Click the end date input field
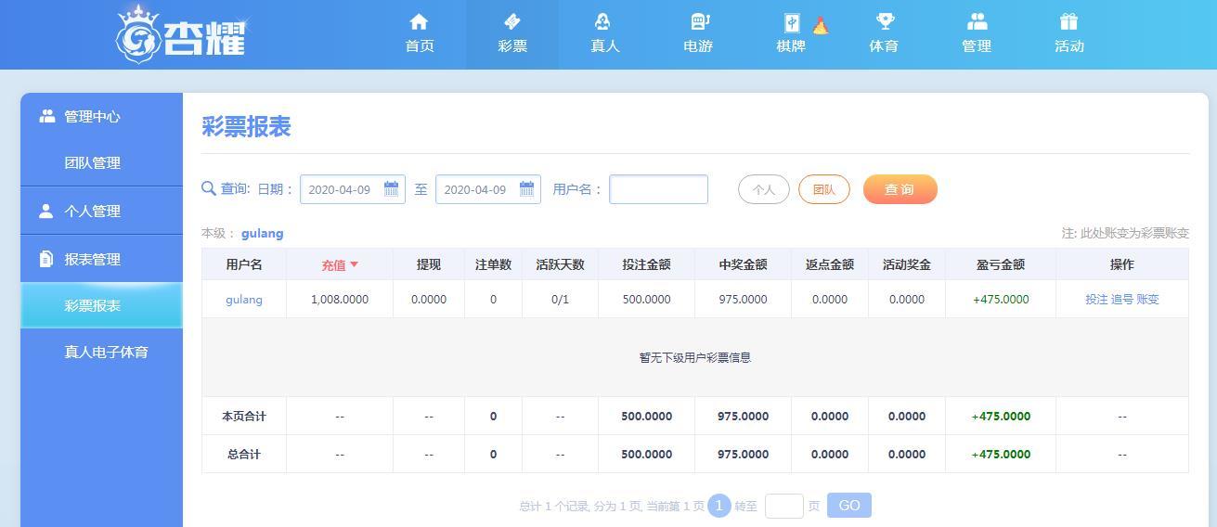This screenshot has width=1217, height=527. point(487,189)
